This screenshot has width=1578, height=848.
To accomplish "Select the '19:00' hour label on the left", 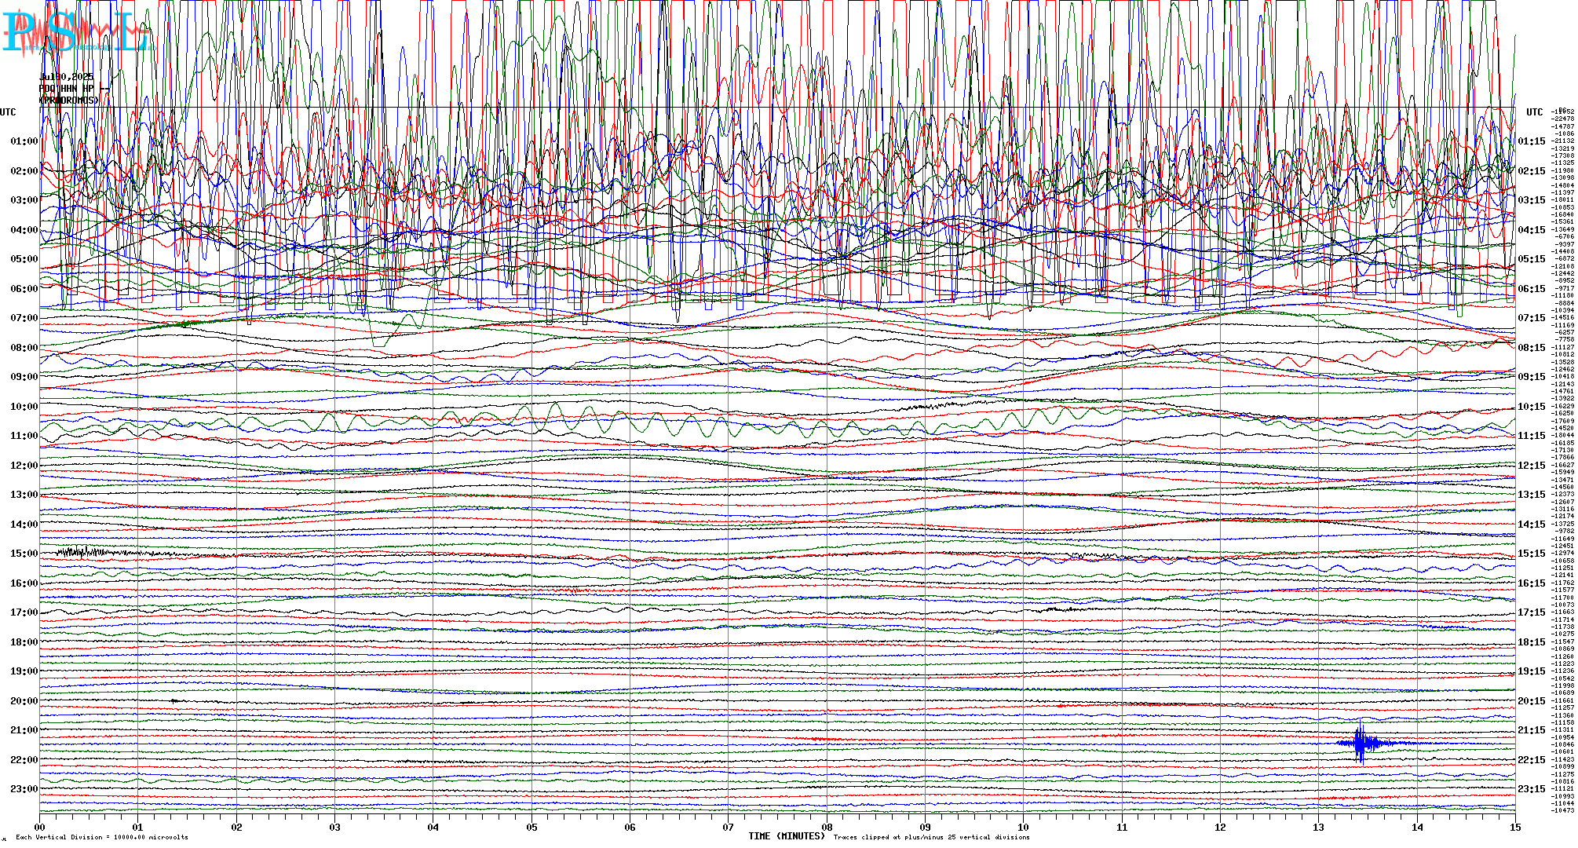I will [24, 671].
